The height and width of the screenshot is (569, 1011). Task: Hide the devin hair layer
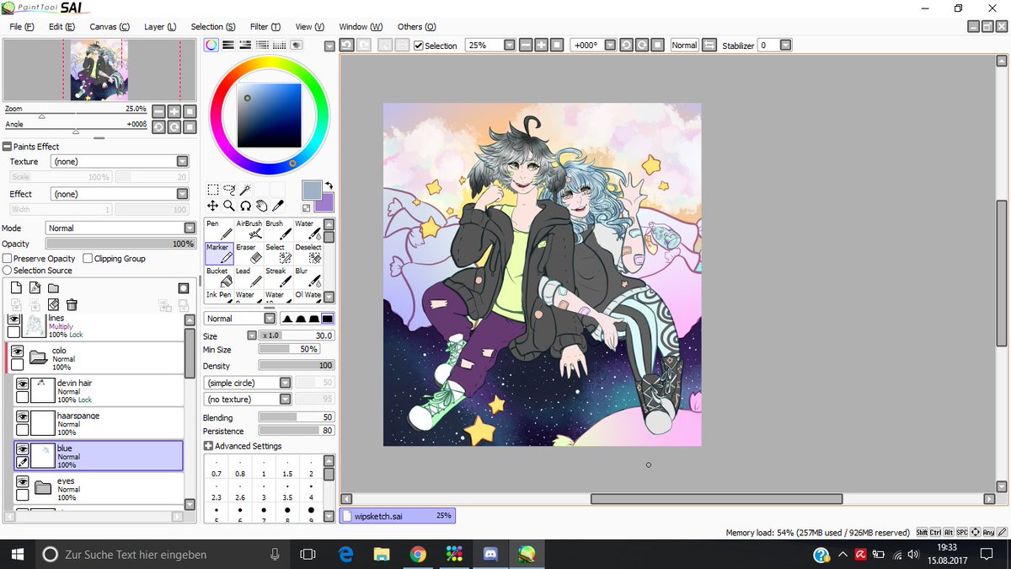23,384
